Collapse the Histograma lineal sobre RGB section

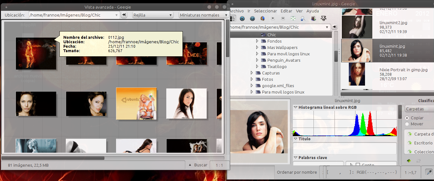coord(295,108)
